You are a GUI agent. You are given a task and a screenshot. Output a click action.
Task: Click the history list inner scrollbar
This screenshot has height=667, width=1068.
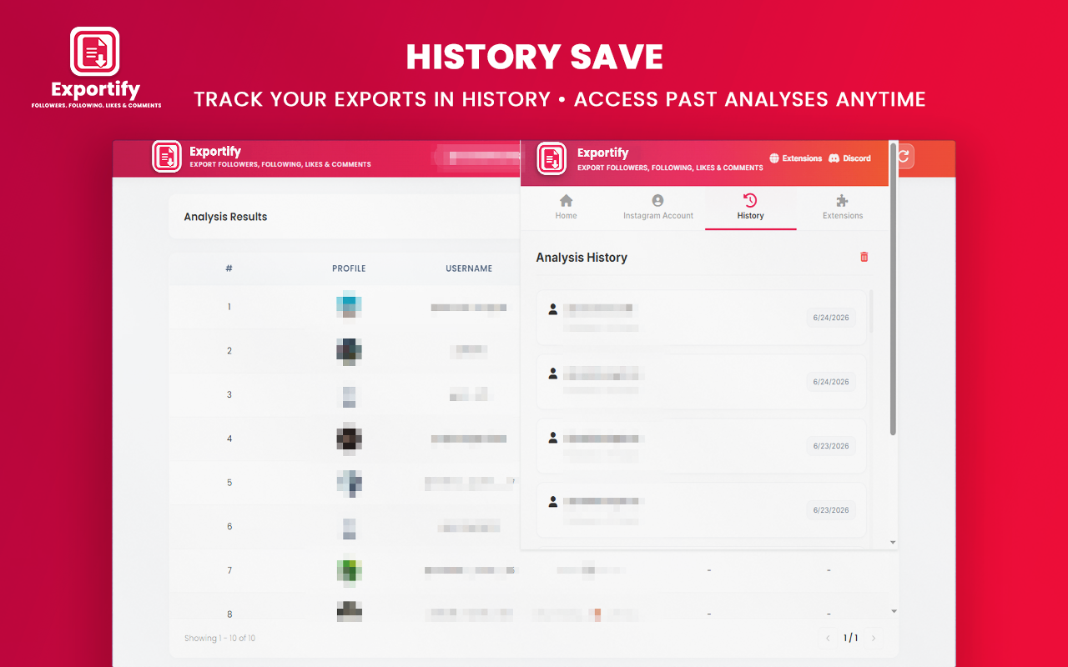click(x=871, y=311)
